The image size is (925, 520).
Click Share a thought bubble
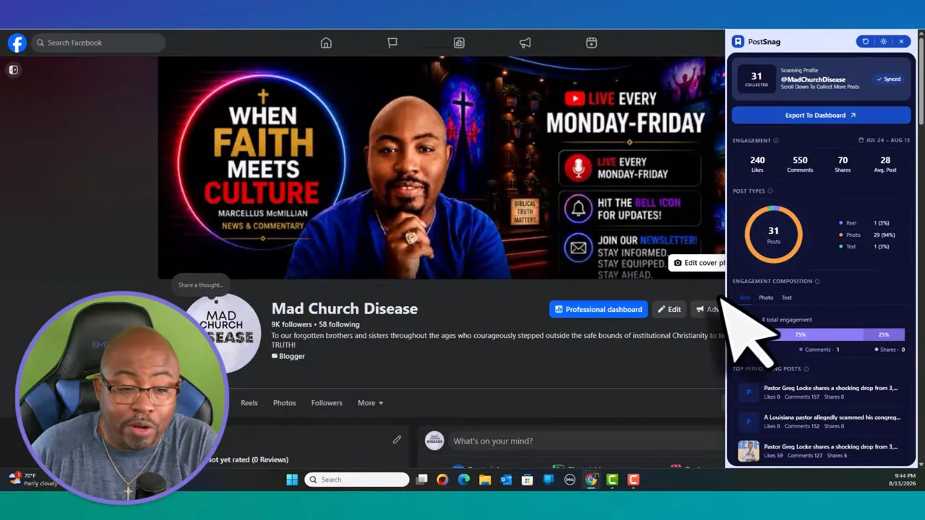(x=200, y=285)
